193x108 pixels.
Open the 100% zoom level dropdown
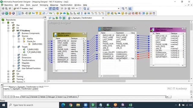77,9
